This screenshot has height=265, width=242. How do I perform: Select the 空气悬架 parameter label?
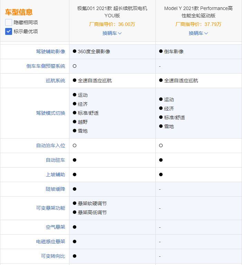coord(55,227)
